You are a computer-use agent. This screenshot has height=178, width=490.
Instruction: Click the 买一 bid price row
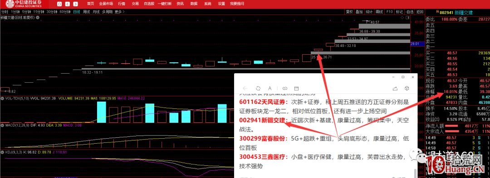(457, 53)
